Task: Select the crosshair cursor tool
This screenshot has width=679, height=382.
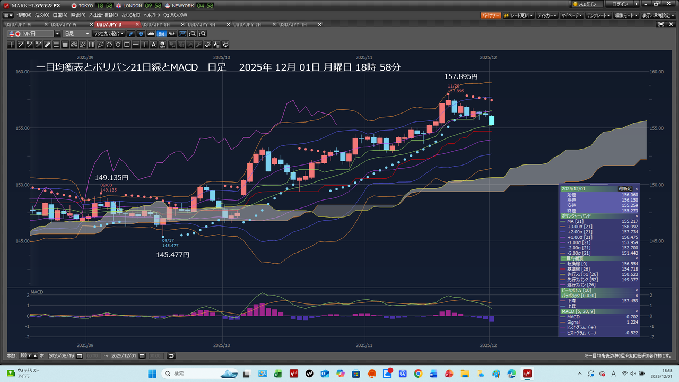Action: coord(11,45)
